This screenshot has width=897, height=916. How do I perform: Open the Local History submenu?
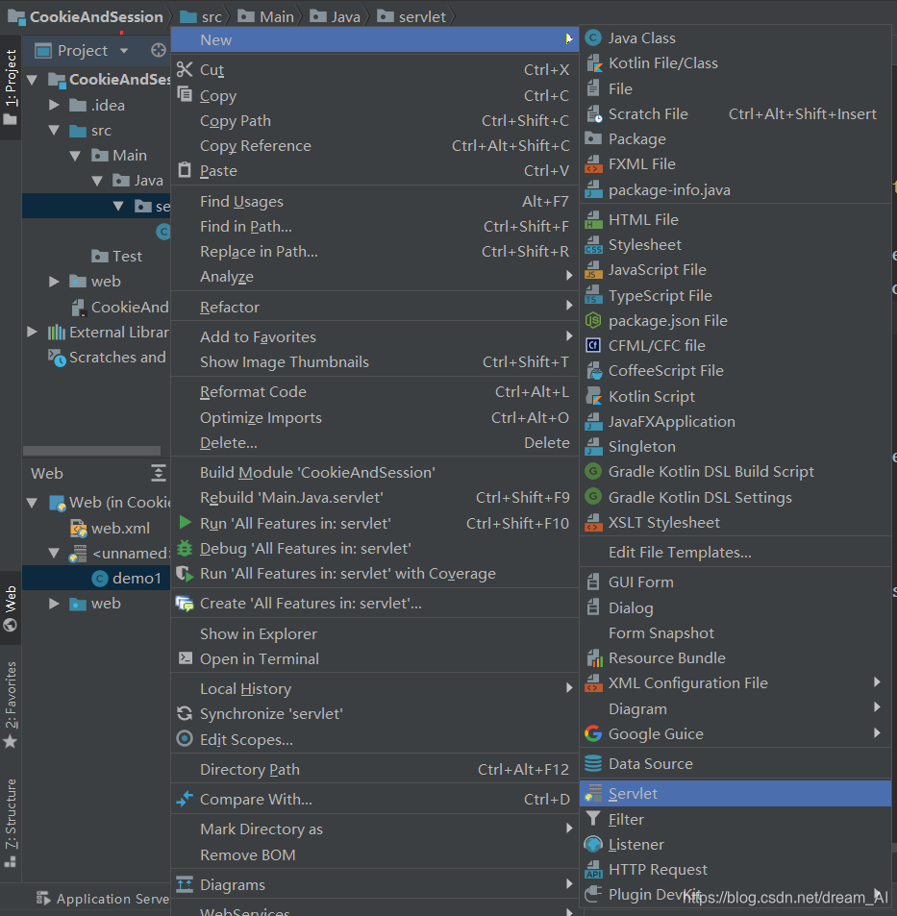pyautogui.click(x=374, y=688)
